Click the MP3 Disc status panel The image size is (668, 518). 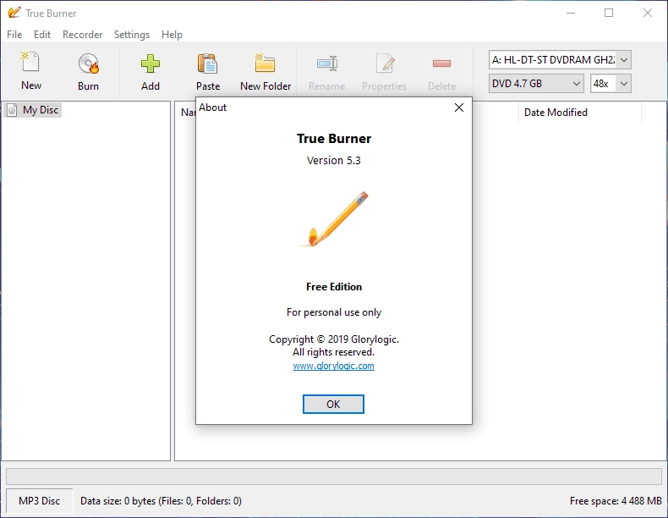tap(39, 501)
